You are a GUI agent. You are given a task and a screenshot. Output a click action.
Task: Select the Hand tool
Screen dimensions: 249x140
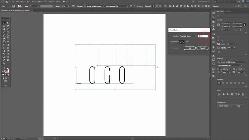pos(8,60)
